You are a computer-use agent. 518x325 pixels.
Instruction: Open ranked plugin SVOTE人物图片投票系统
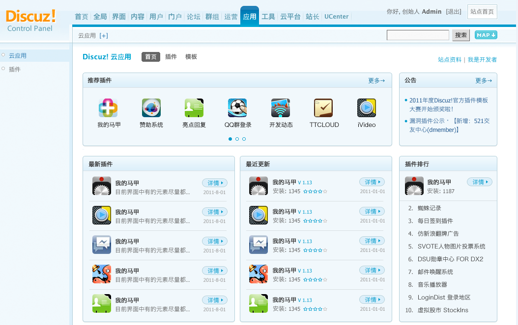451,247
